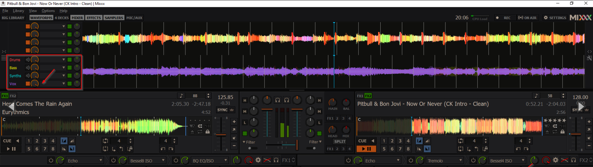The image size is (593, 167).
Task: Step the 8B key value on Eurythmics deck
Action: (x=208, y=96)
